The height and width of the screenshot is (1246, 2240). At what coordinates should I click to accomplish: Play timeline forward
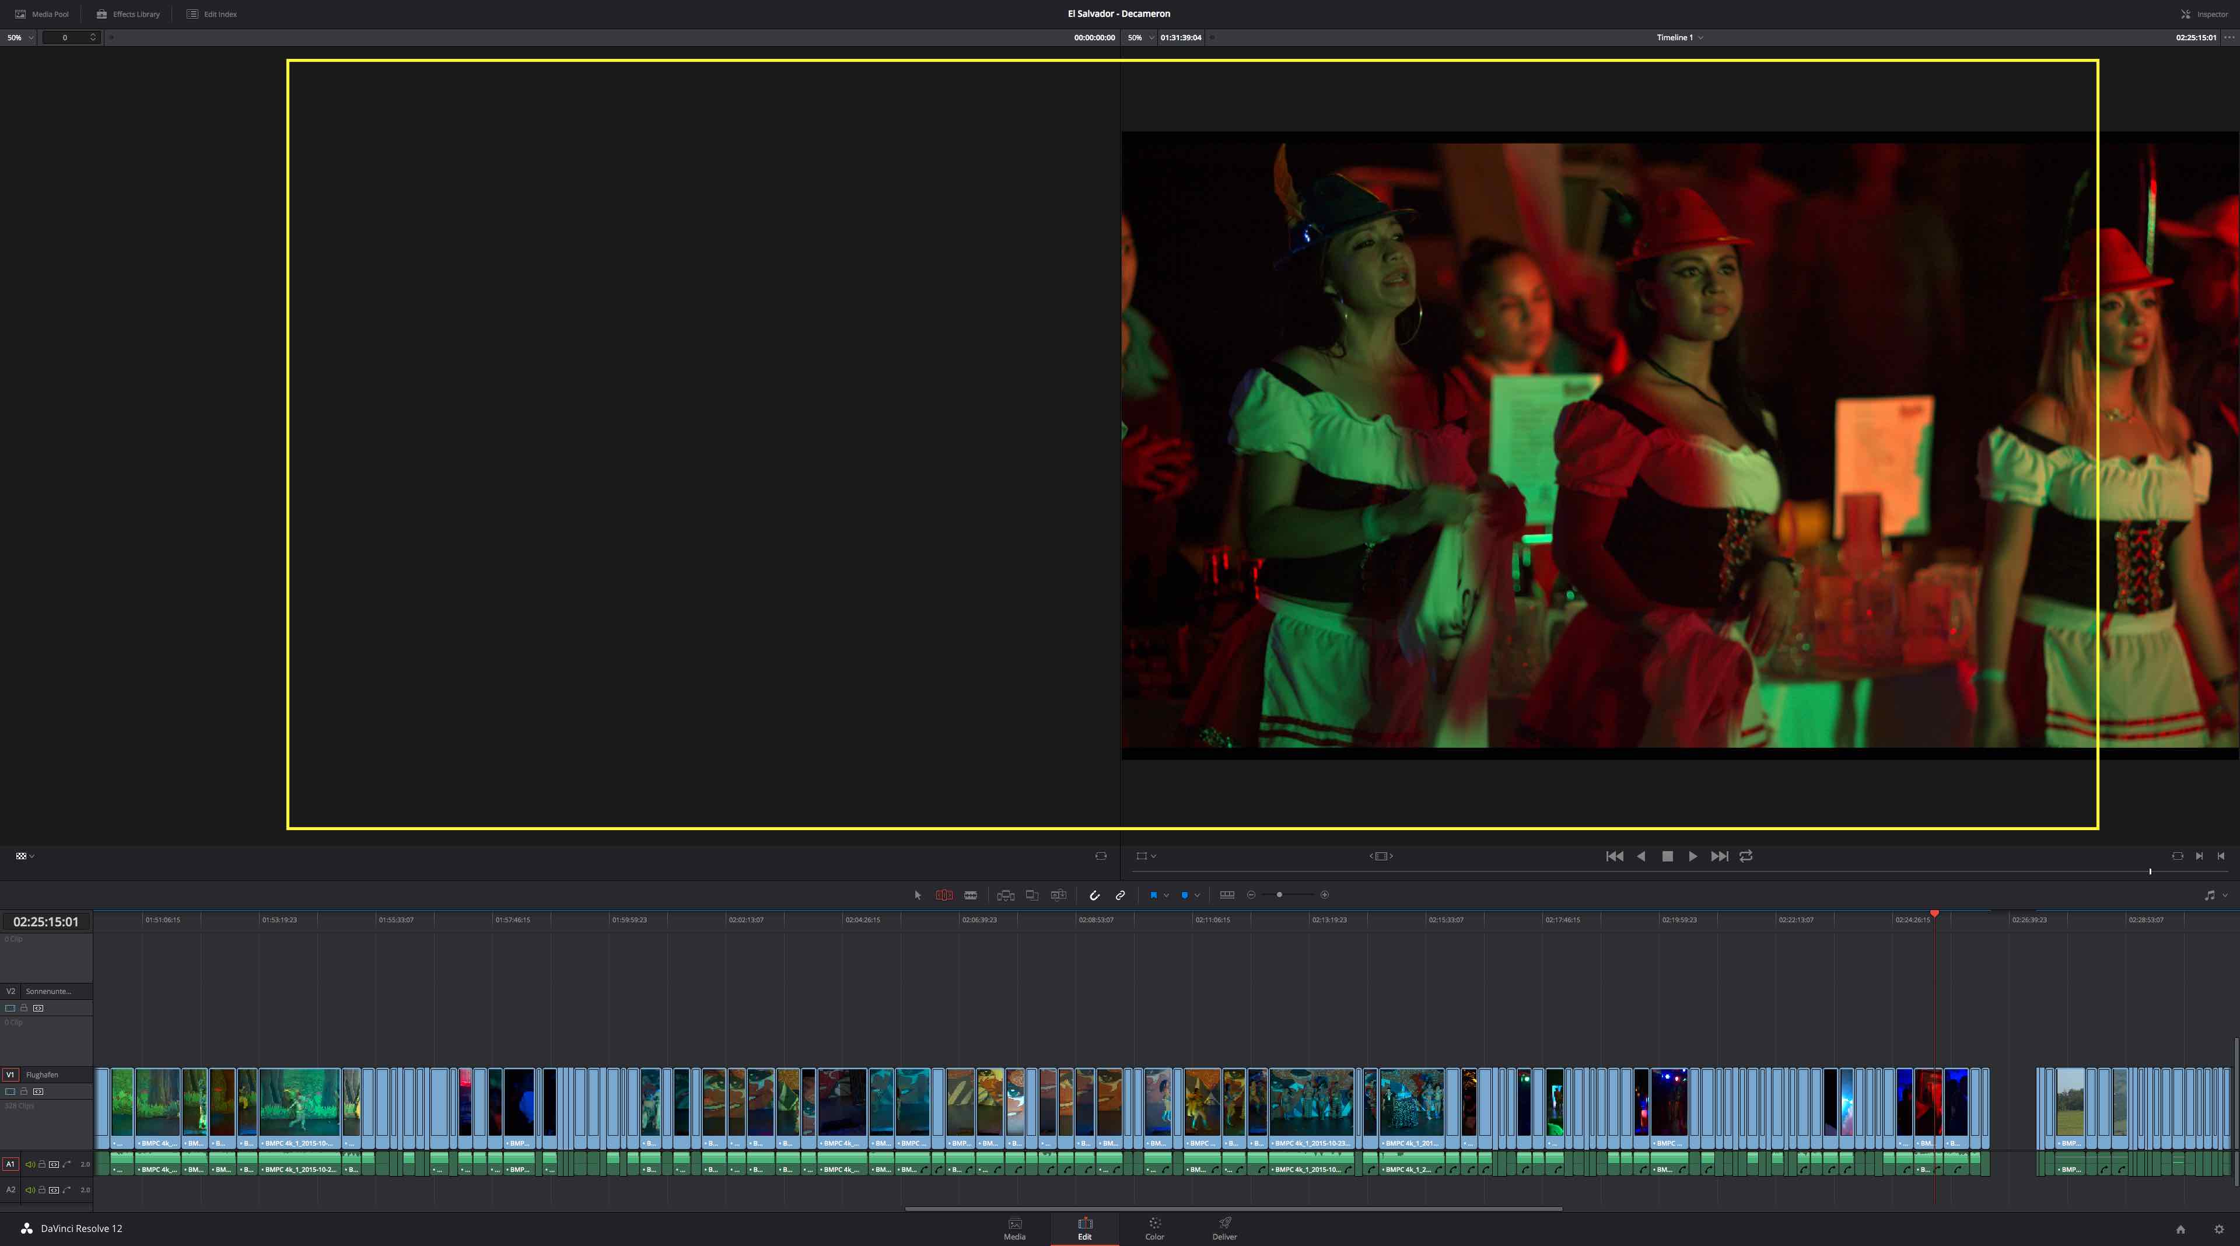[1693, 856]
